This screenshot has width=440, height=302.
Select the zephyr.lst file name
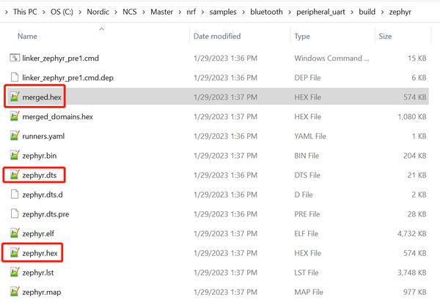38,272
